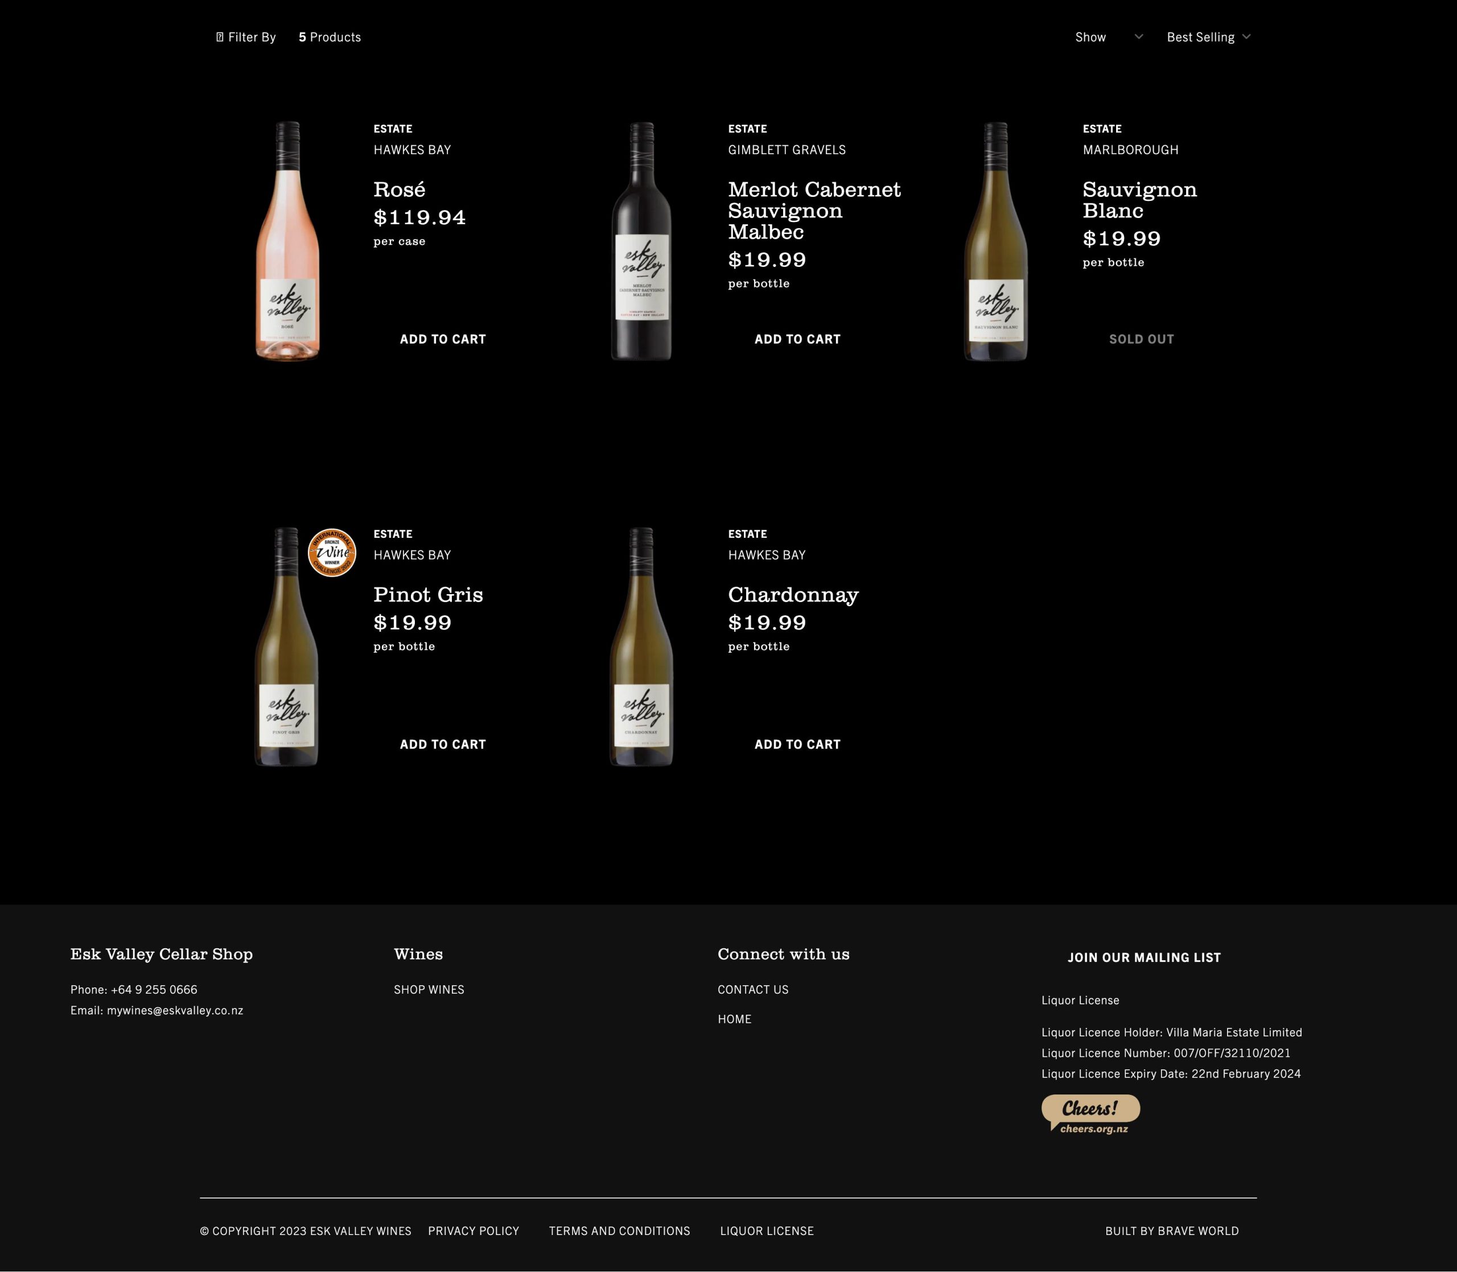Viewport: 1457px width, 1272px height.
Task: Click the 5 Products count
Action: [x=330, y=37]
